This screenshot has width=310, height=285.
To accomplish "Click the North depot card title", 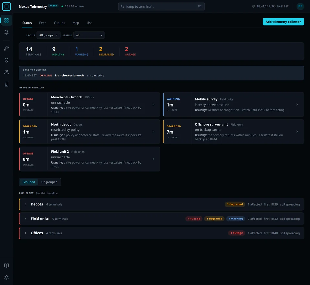I will pyautogui.click(x=61, y=124).
